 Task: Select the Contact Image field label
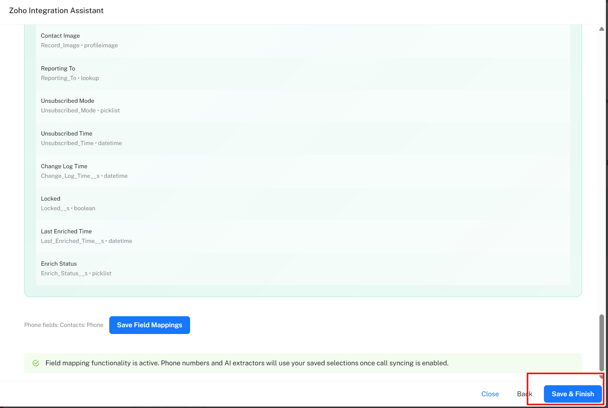point(60,36)
